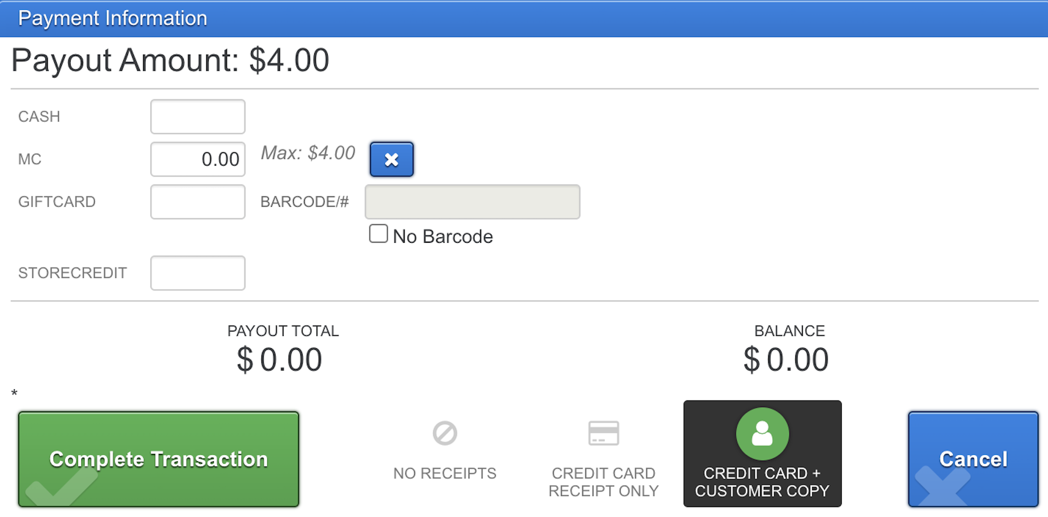The image size is (1048, 517).
Task: Select the No Receipts circle-slash icon
Action: (445, 433)
